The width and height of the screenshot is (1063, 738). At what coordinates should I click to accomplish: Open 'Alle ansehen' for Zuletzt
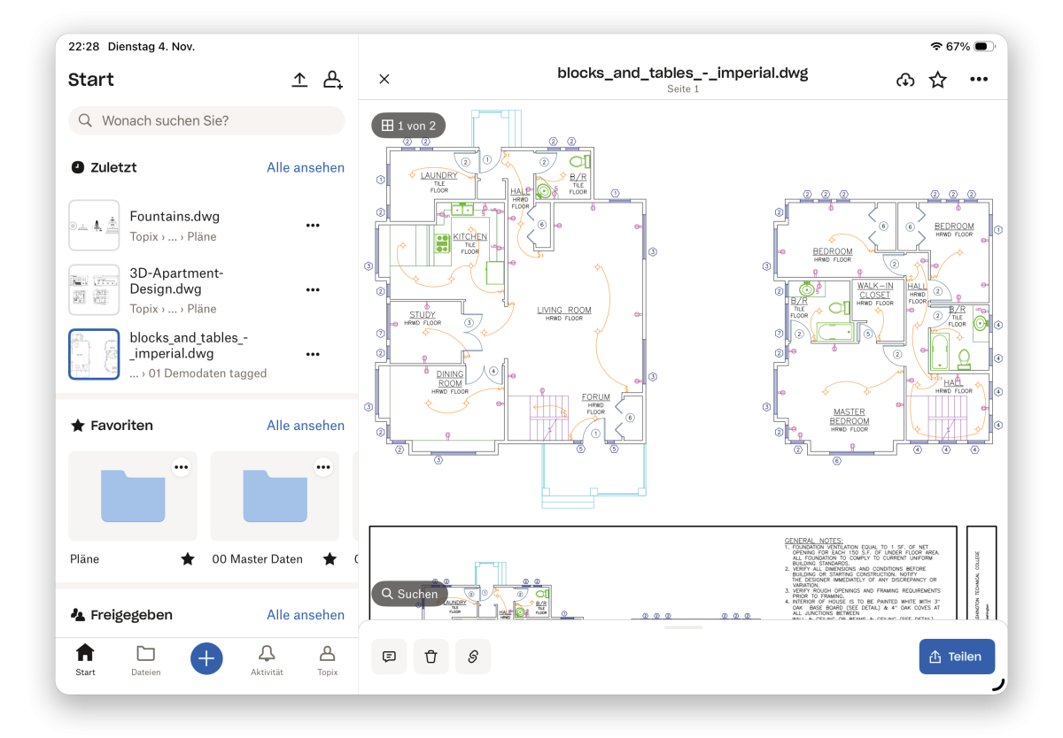tap(306, 167)
